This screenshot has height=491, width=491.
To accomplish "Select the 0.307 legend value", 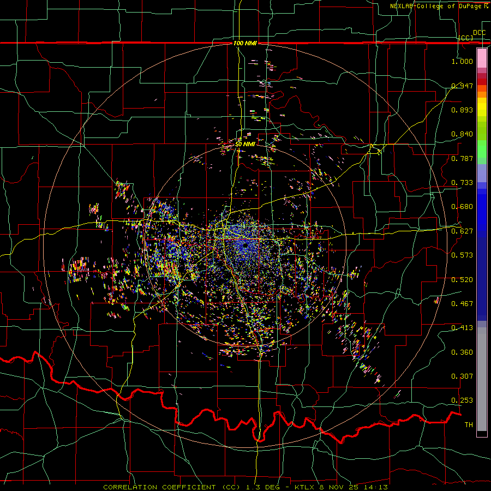I will click(x=462, y=376).
